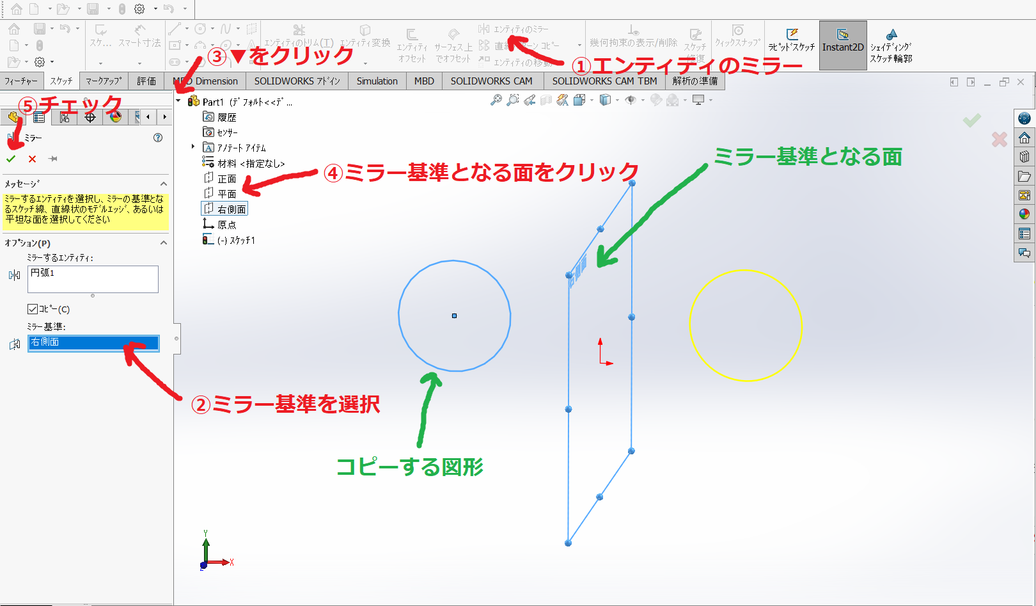Open the History (履歴) folder
The image size is (1036, 606).
pos(219,117)
